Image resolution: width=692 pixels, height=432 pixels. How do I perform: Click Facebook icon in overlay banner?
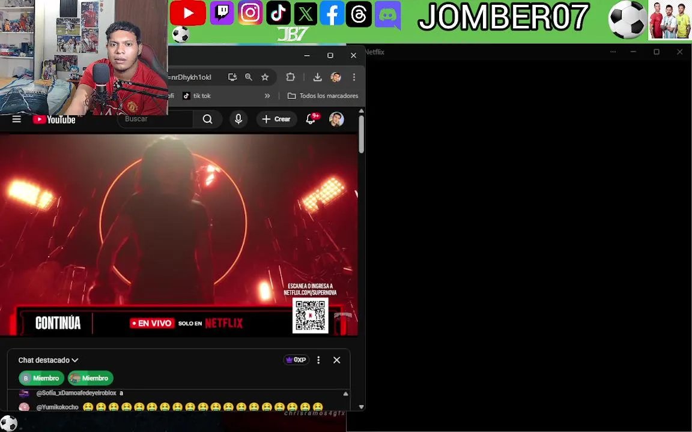pos(332,13)
